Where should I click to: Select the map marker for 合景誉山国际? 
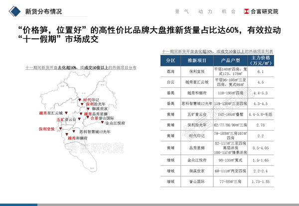click(x=88, y=117)
